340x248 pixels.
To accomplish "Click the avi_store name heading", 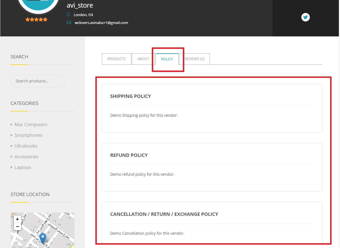I will coord(80,5).
